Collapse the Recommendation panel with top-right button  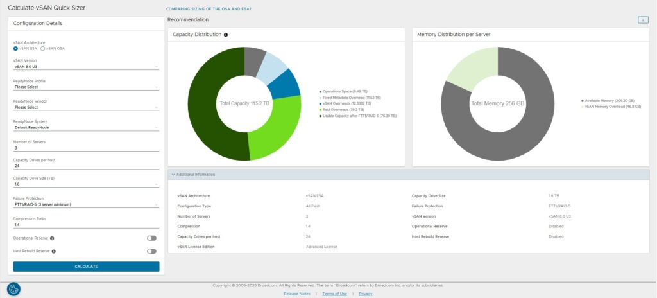(643, 20)
